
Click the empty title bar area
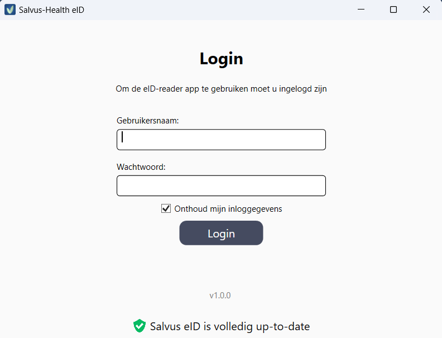pos(223,10)
